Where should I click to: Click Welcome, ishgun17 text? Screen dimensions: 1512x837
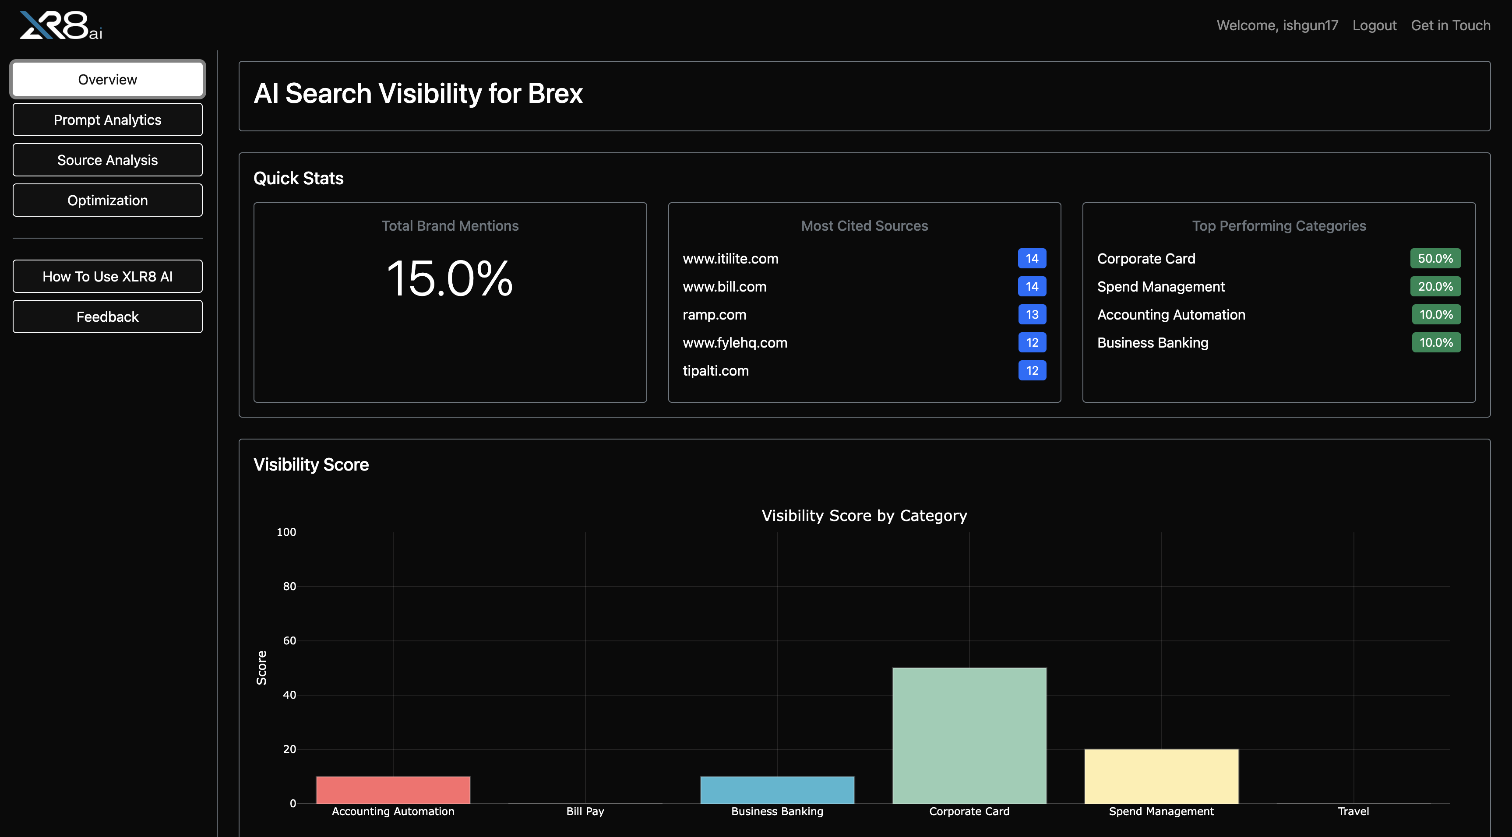(1277, 25)
